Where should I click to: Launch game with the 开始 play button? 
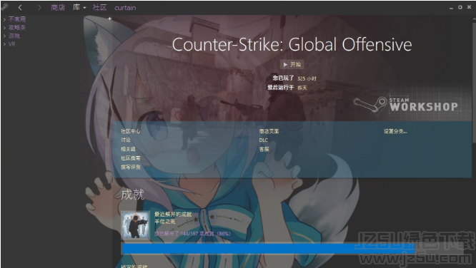pos(292,64)
